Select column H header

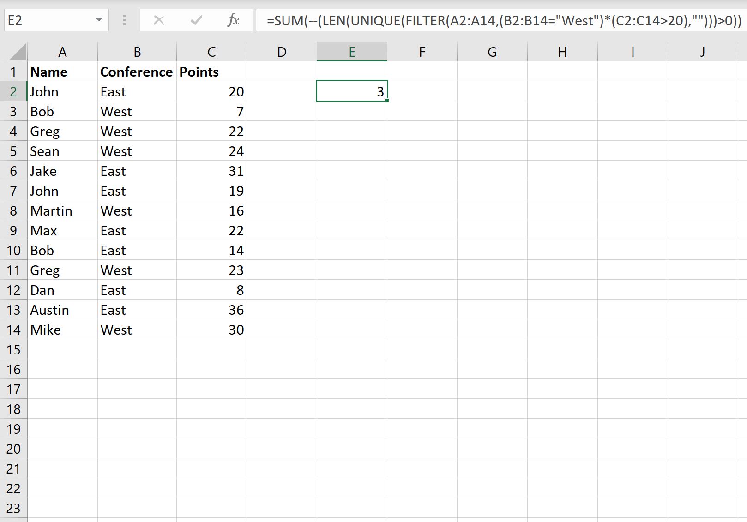tap(562, 52)
